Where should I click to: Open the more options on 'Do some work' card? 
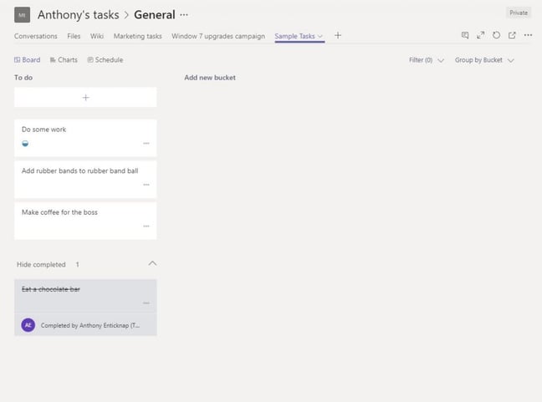click(146, 144)
